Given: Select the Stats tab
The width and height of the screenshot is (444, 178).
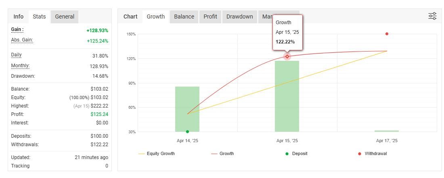Looking at the screenshot, I should pos(39,17).
